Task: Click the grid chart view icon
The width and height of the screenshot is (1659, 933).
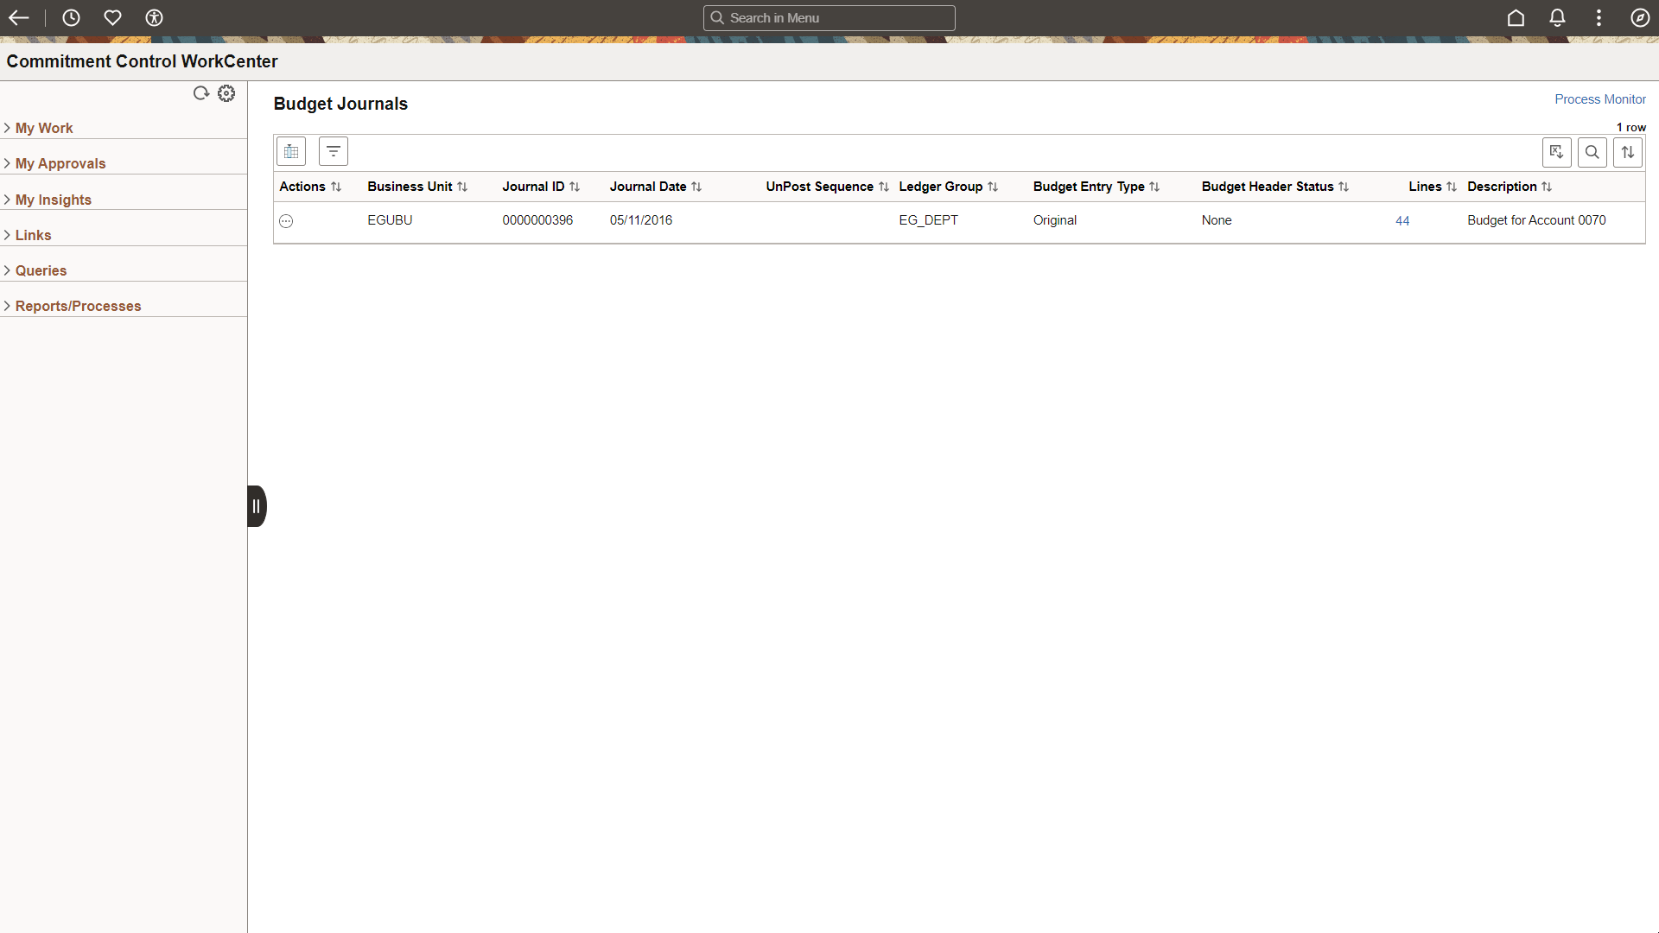Action: click(x=291, y=152)
